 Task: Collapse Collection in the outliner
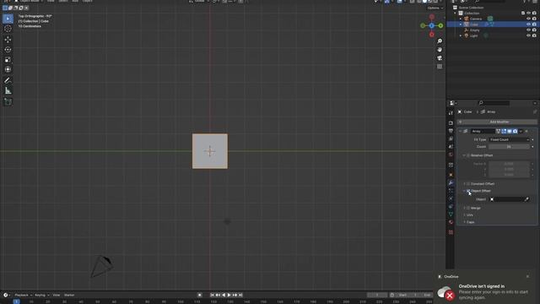pos(455,14)
